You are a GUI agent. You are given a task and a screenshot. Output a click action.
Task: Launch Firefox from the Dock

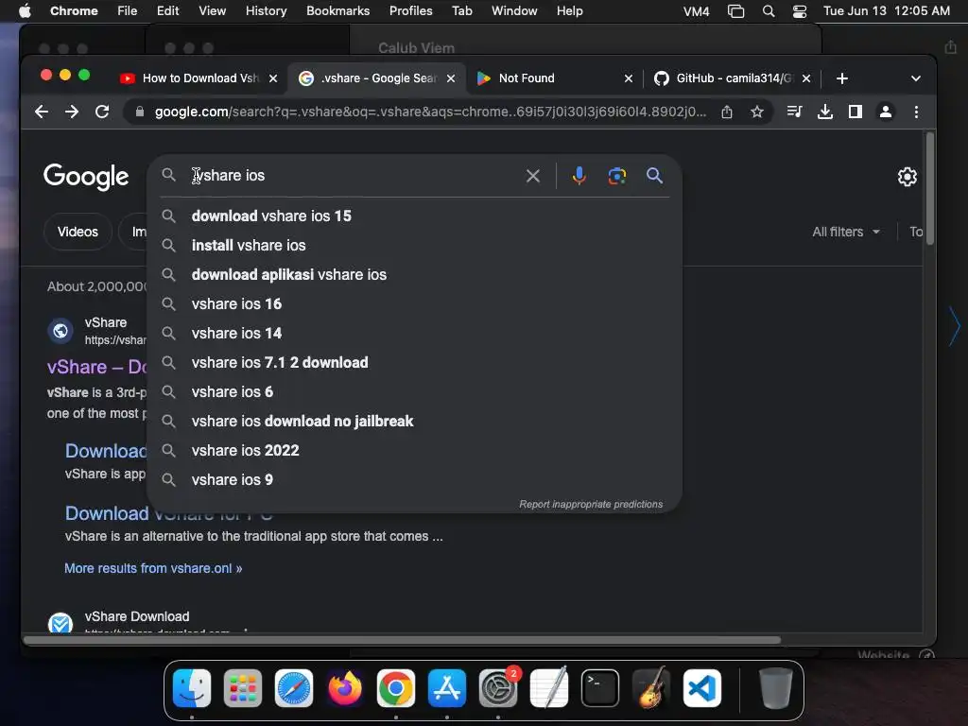click(345, 688)
